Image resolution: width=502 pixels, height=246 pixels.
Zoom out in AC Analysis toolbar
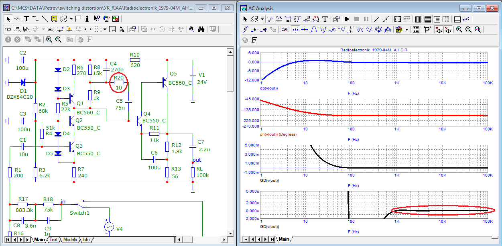pyautogui.click(x=468, y=29)
